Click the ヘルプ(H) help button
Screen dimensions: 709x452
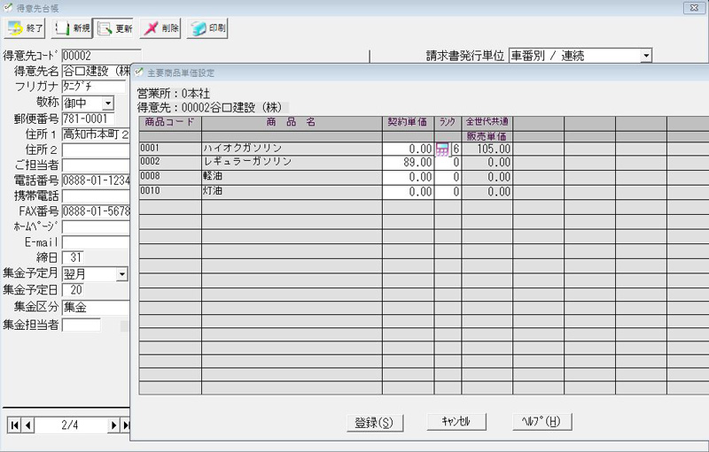pos(541,422)
